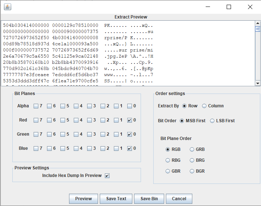Viewport: 261px width, 206px height.
Task: Click hex line starting 504b030414000000
Action: pyautogui.click(x=78, y=25)
